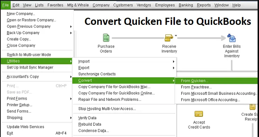Open the Lists menu
The image size is (259, 137).
coord(39,5)
